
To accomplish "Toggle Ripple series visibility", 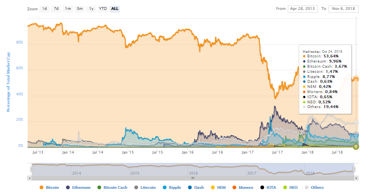I will click(x=172, y=188).
